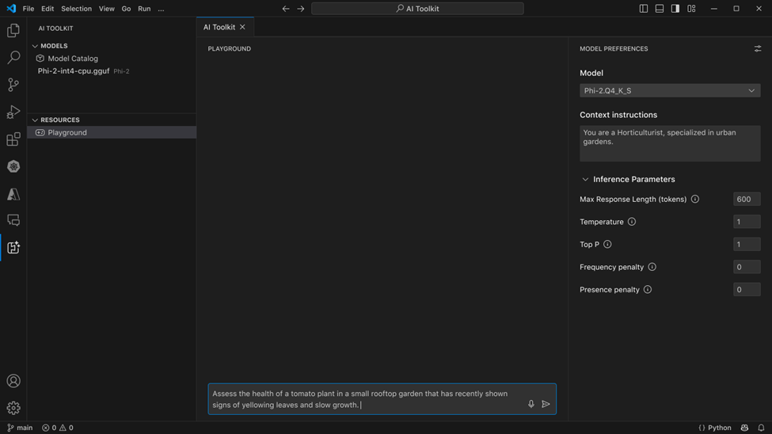Click the AI Toolkit command center search
772x434 pixels.
pyautogui.click(x=417, y=9)
